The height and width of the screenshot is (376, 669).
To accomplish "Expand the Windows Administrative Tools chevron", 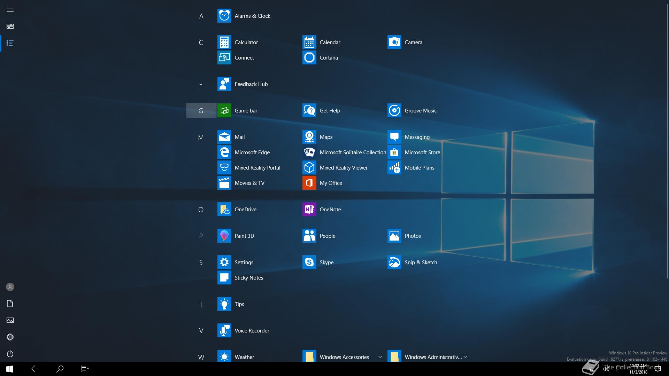I will coord(465,357).
